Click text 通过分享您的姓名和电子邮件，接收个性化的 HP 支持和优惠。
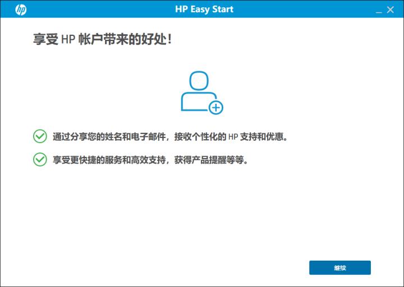Screen dimensions: 404x287 pos(170,136)
